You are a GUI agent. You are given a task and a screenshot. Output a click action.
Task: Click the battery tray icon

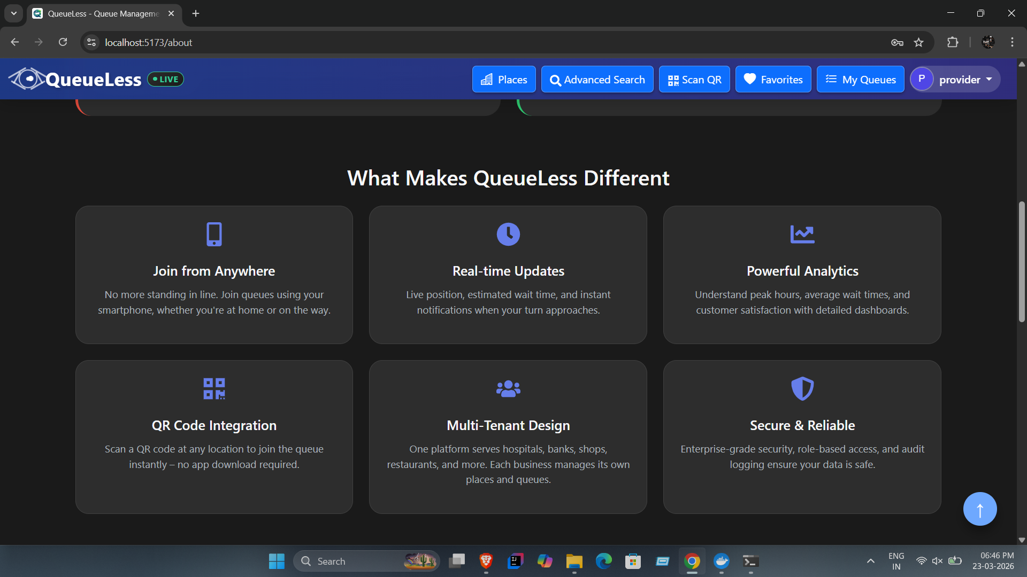(x=955, y=561)
